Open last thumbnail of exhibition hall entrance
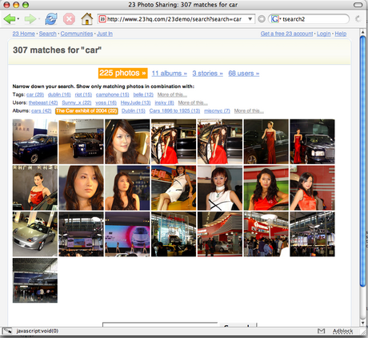Screen dimensions: 368x338 tap(35, 280)
